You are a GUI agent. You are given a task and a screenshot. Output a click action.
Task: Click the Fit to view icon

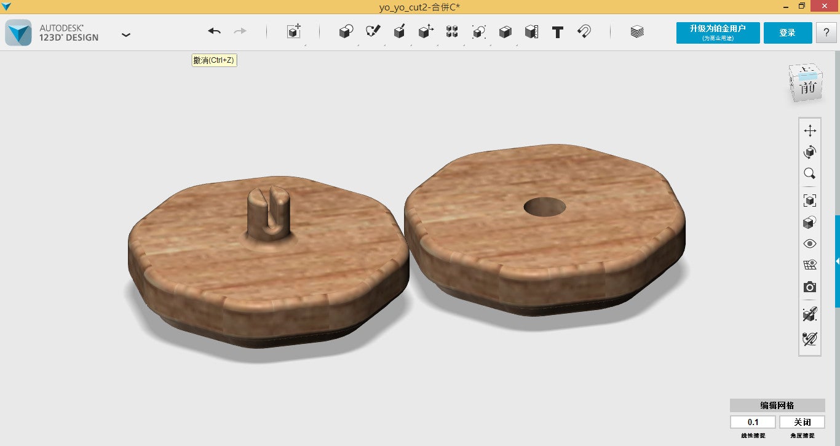(810, 200)
